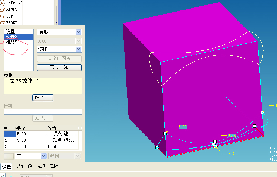
Task: Click the empty 骨架 collector field
Action: click(x=43, y=112)
